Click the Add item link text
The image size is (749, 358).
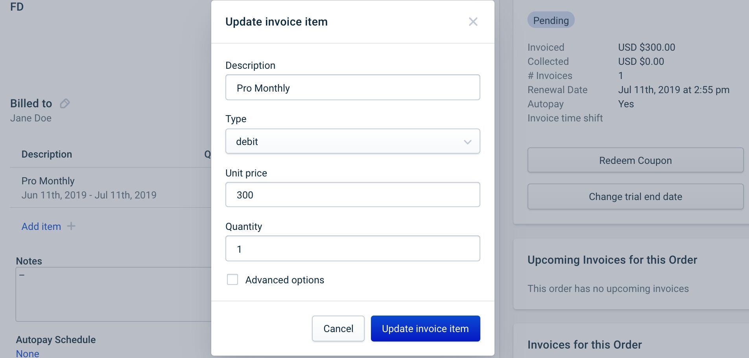click(x=41, y=226)
